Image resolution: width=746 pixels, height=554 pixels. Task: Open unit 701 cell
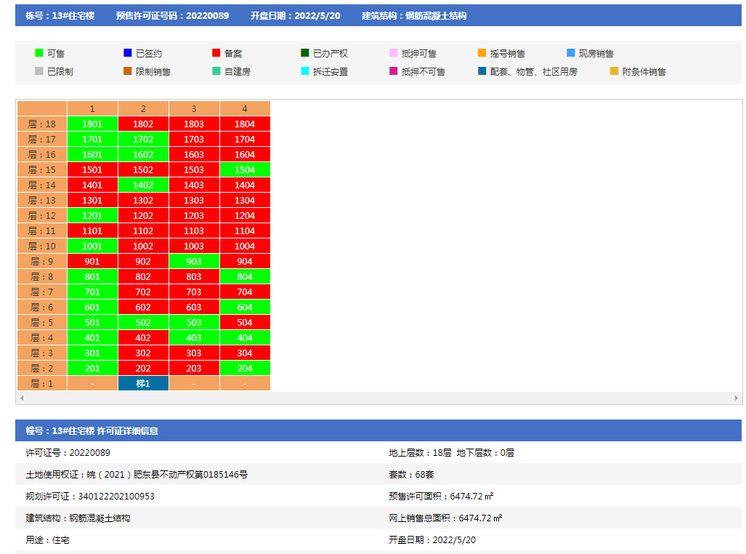click(92, 292)
